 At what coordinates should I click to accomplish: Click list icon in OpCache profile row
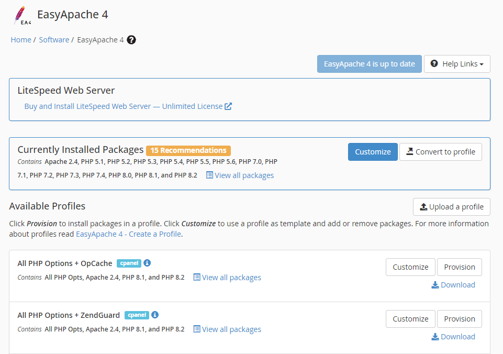(197, 278)
